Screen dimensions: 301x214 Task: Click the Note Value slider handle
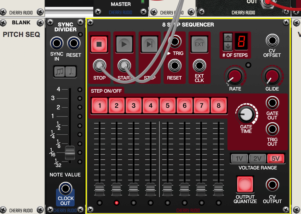pyautogui.click(x=70, y=153)
